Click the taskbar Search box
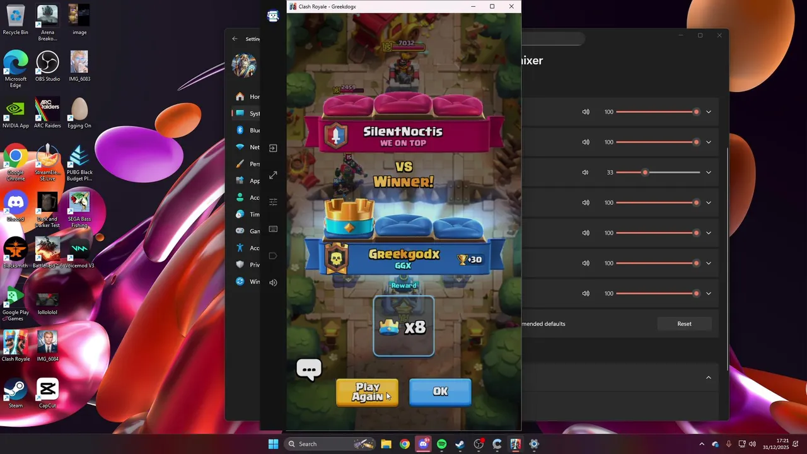 330,444
